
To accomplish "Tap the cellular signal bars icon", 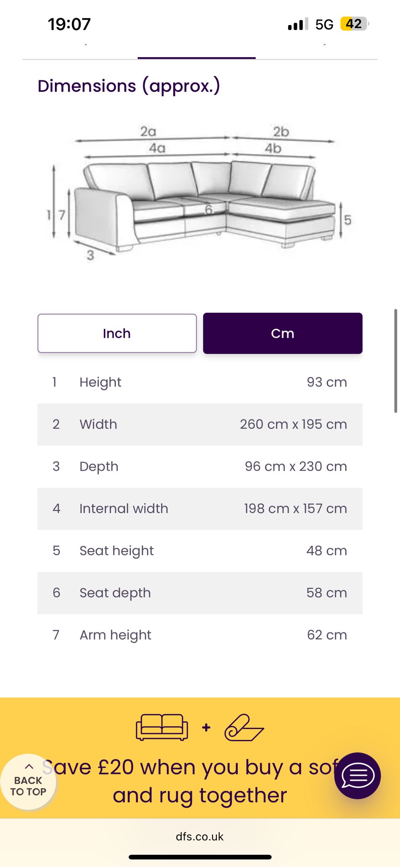I will [298, 24].
